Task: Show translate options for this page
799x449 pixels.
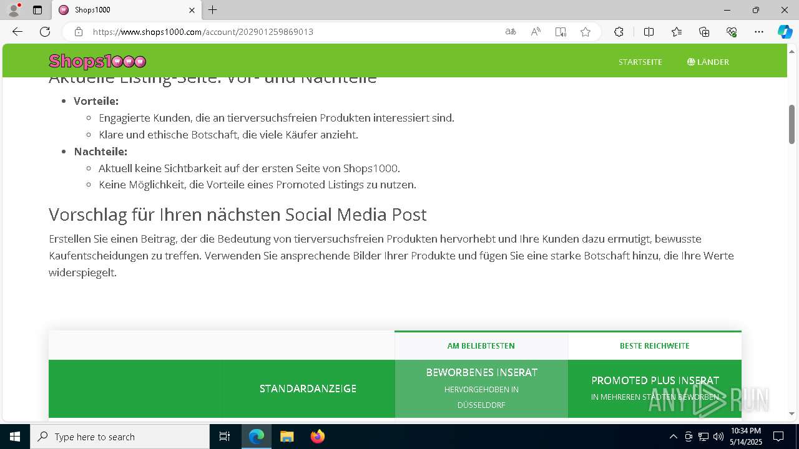Action: coord(511,32)
